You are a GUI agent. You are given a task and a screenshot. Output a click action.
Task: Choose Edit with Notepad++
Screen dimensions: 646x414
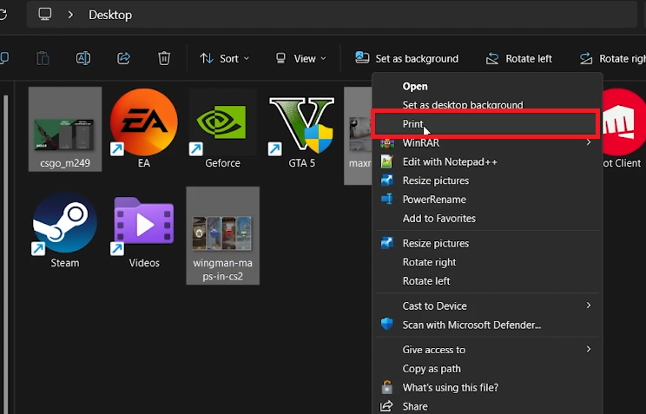tap(487, 162)
